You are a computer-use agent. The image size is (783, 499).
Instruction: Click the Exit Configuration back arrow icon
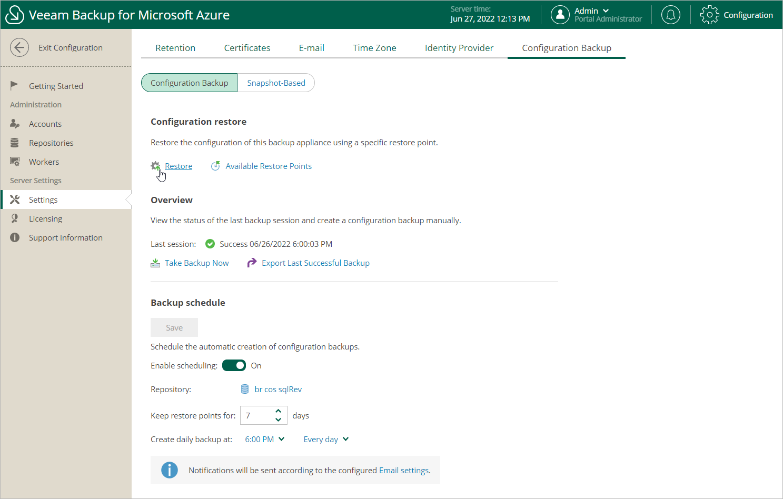pyautogui.click(x=19, y=47)
